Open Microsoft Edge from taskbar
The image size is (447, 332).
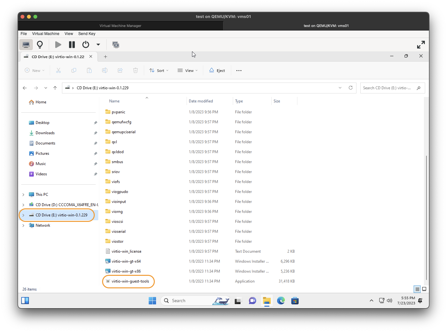281,301
